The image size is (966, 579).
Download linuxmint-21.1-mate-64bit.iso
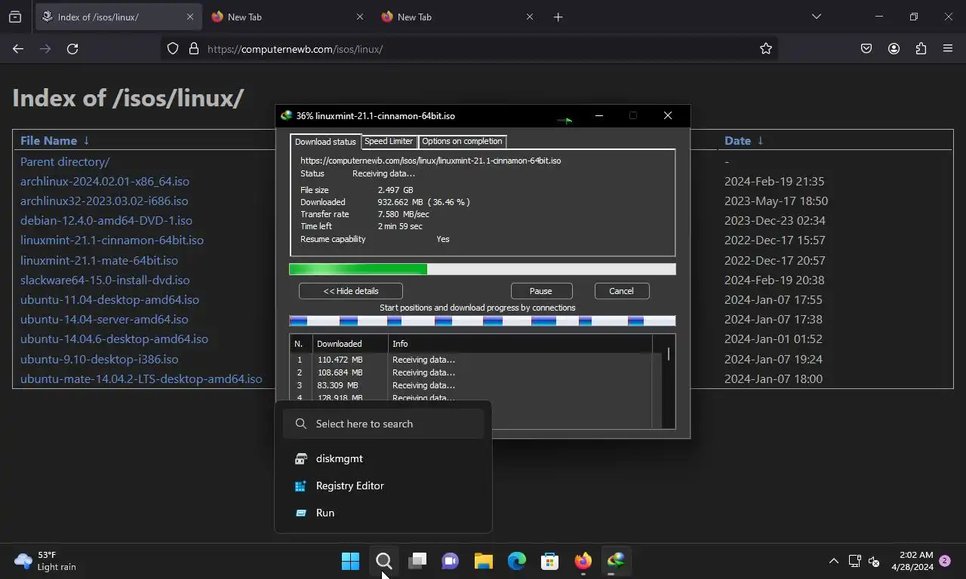(99, 260)
